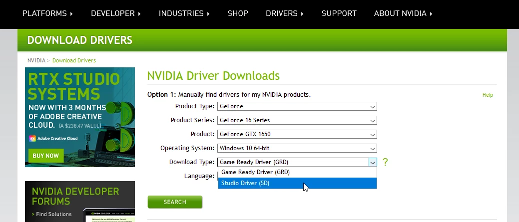Collapse the Download Type dropdown

[297, 162]
